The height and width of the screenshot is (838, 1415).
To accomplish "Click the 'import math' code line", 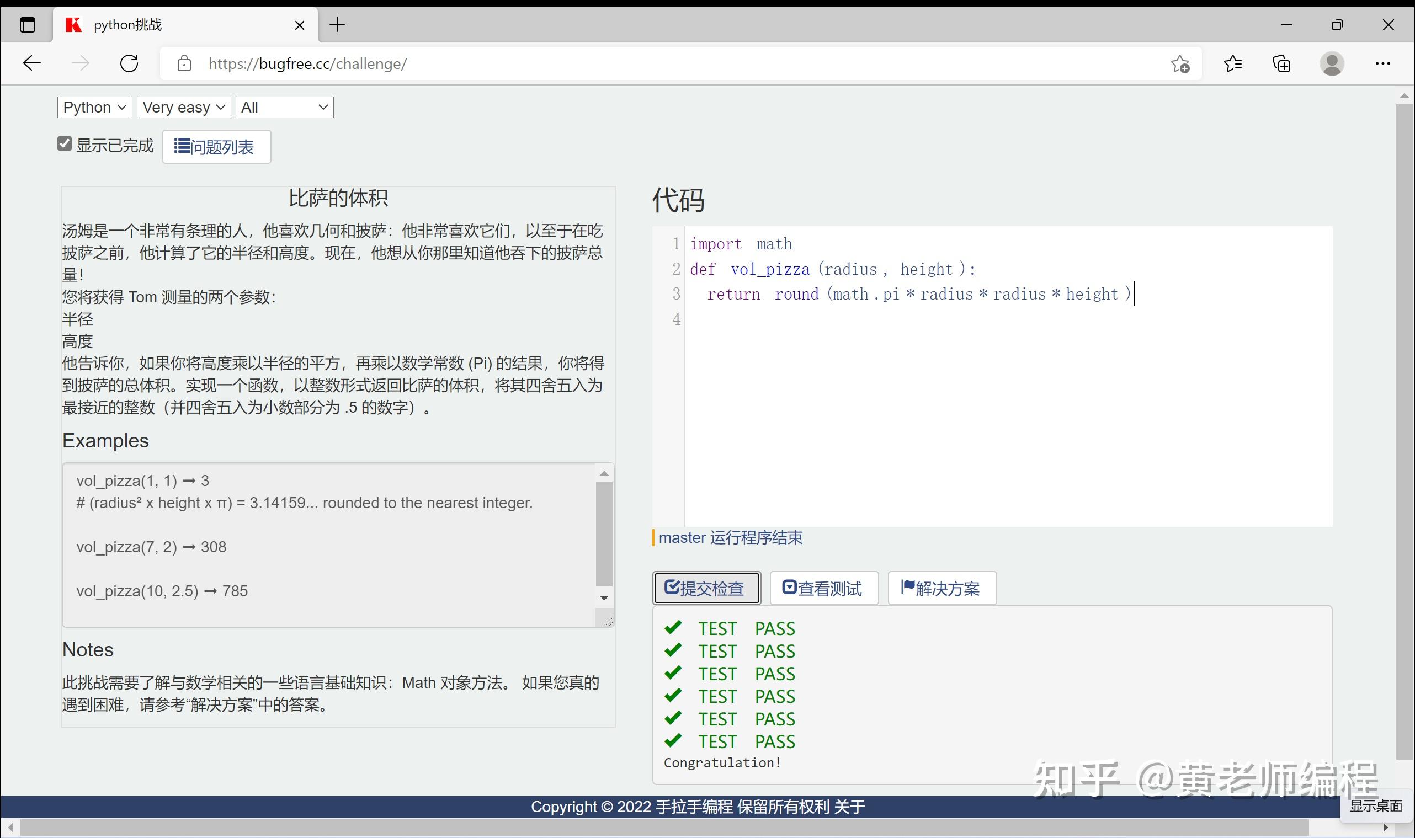I will coord(741,244).
